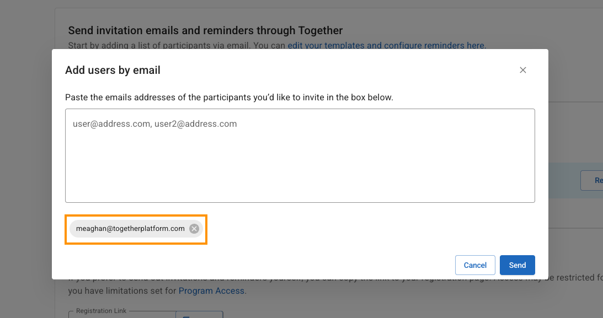The image size is (603, 318).
Task: Click the Start by adding a list sentence
Action: pyautogui.click(x=177, y=46)
